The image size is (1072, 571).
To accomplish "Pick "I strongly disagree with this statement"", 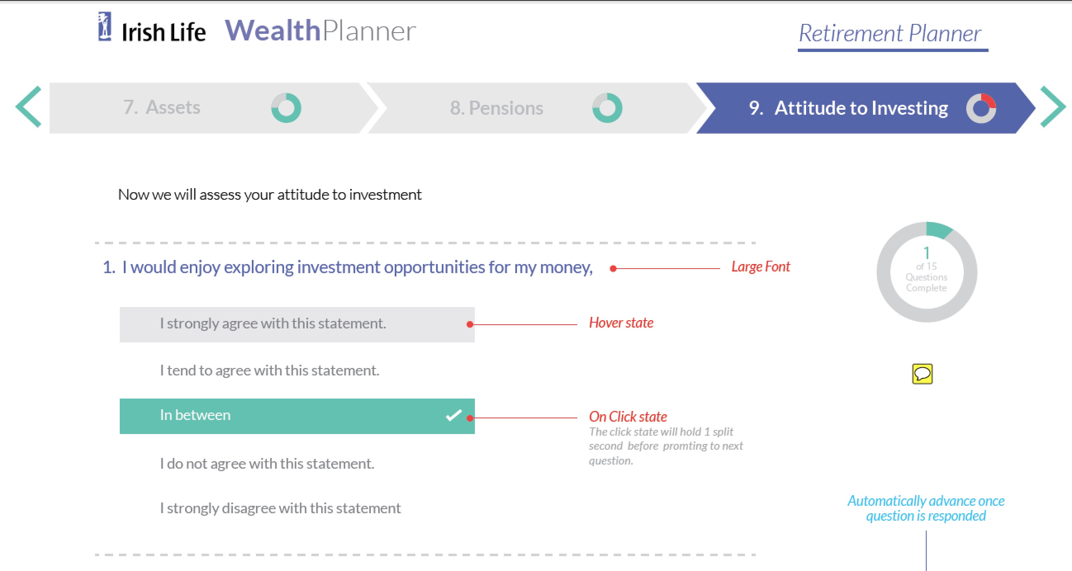I will (x=280, y=508).
